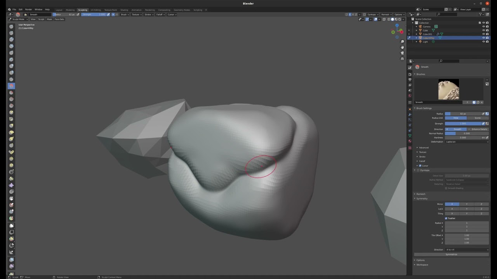Click the Blender logo menu icon
This screenshot has height=279, width=497.
[x=9, y=9]
